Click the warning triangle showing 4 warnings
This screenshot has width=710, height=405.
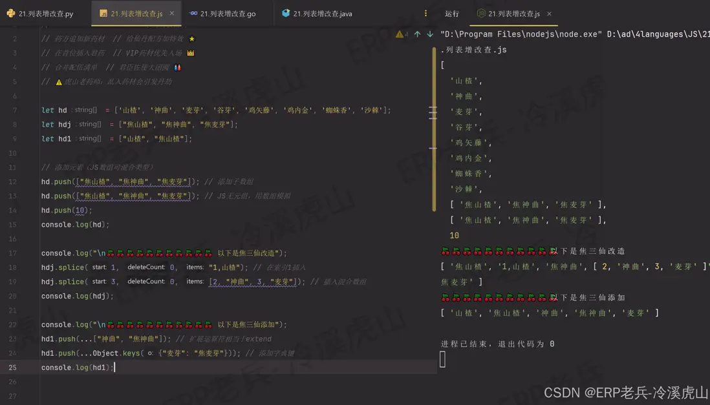[400, 34]
